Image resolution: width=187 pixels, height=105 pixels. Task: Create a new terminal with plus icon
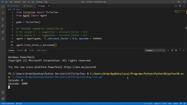point(168,50)
